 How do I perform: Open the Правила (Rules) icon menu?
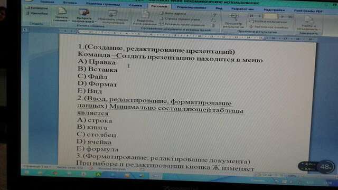click(213, 15)
